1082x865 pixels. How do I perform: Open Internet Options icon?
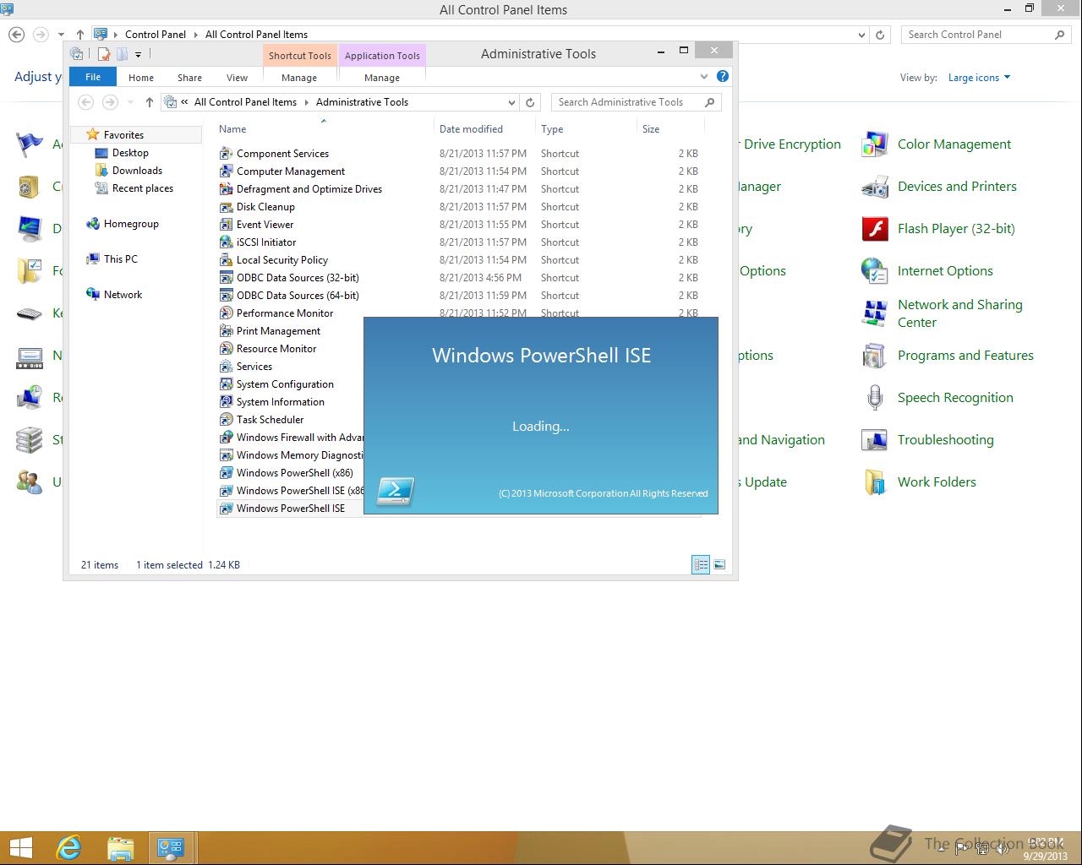pyautogui.click(x=875, y=271)
